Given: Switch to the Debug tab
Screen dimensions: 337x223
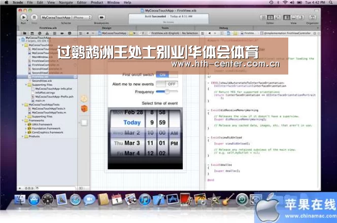Looking at the screenshot, I should coord(223,28).
